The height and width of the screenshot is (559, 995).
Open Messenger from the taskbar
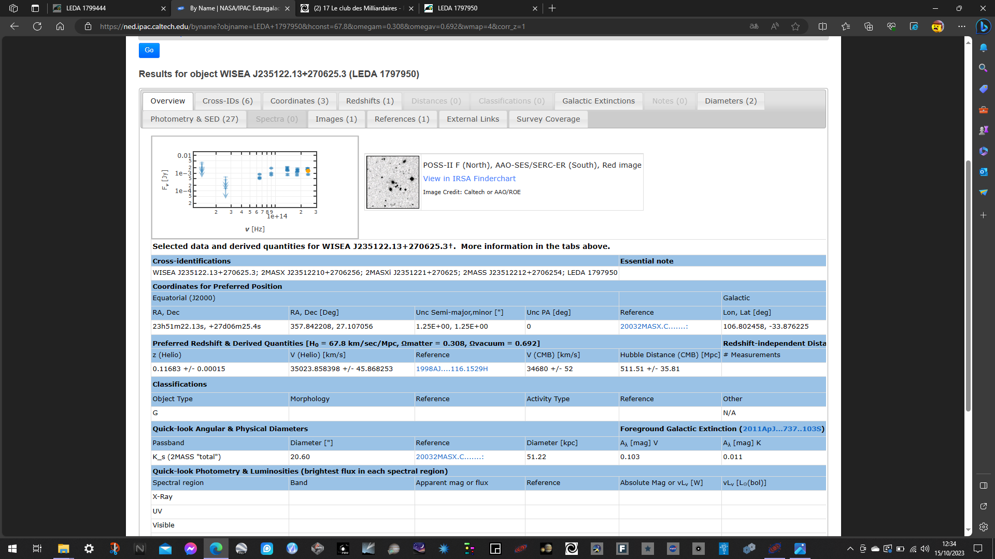tap(190, 549)
